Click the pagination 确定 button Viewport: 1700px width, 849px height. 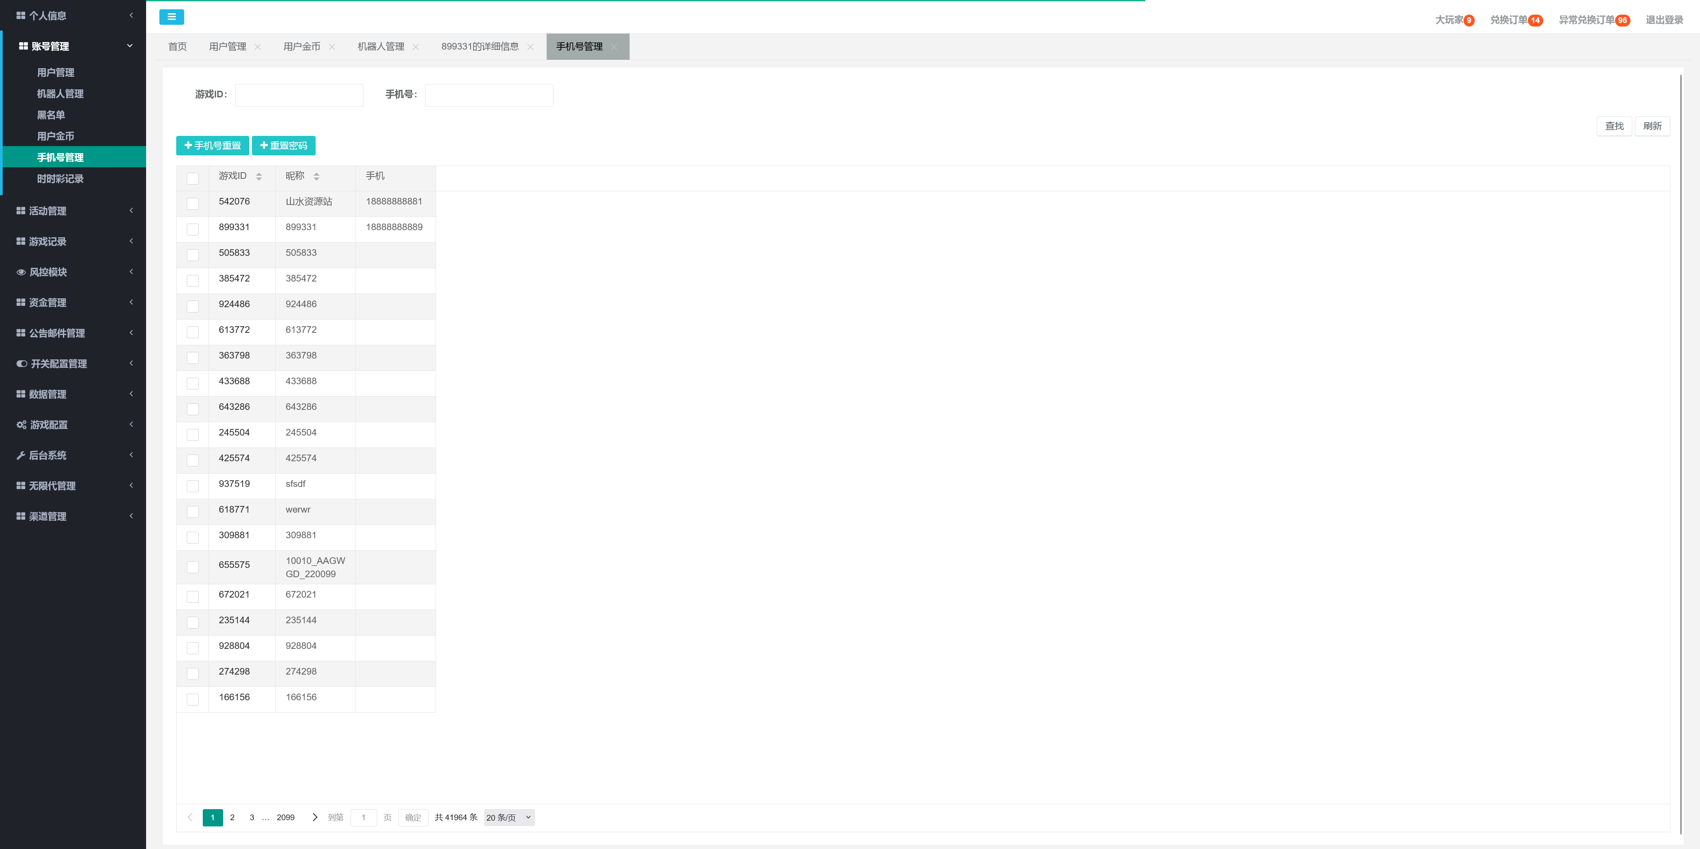(413, 817)
